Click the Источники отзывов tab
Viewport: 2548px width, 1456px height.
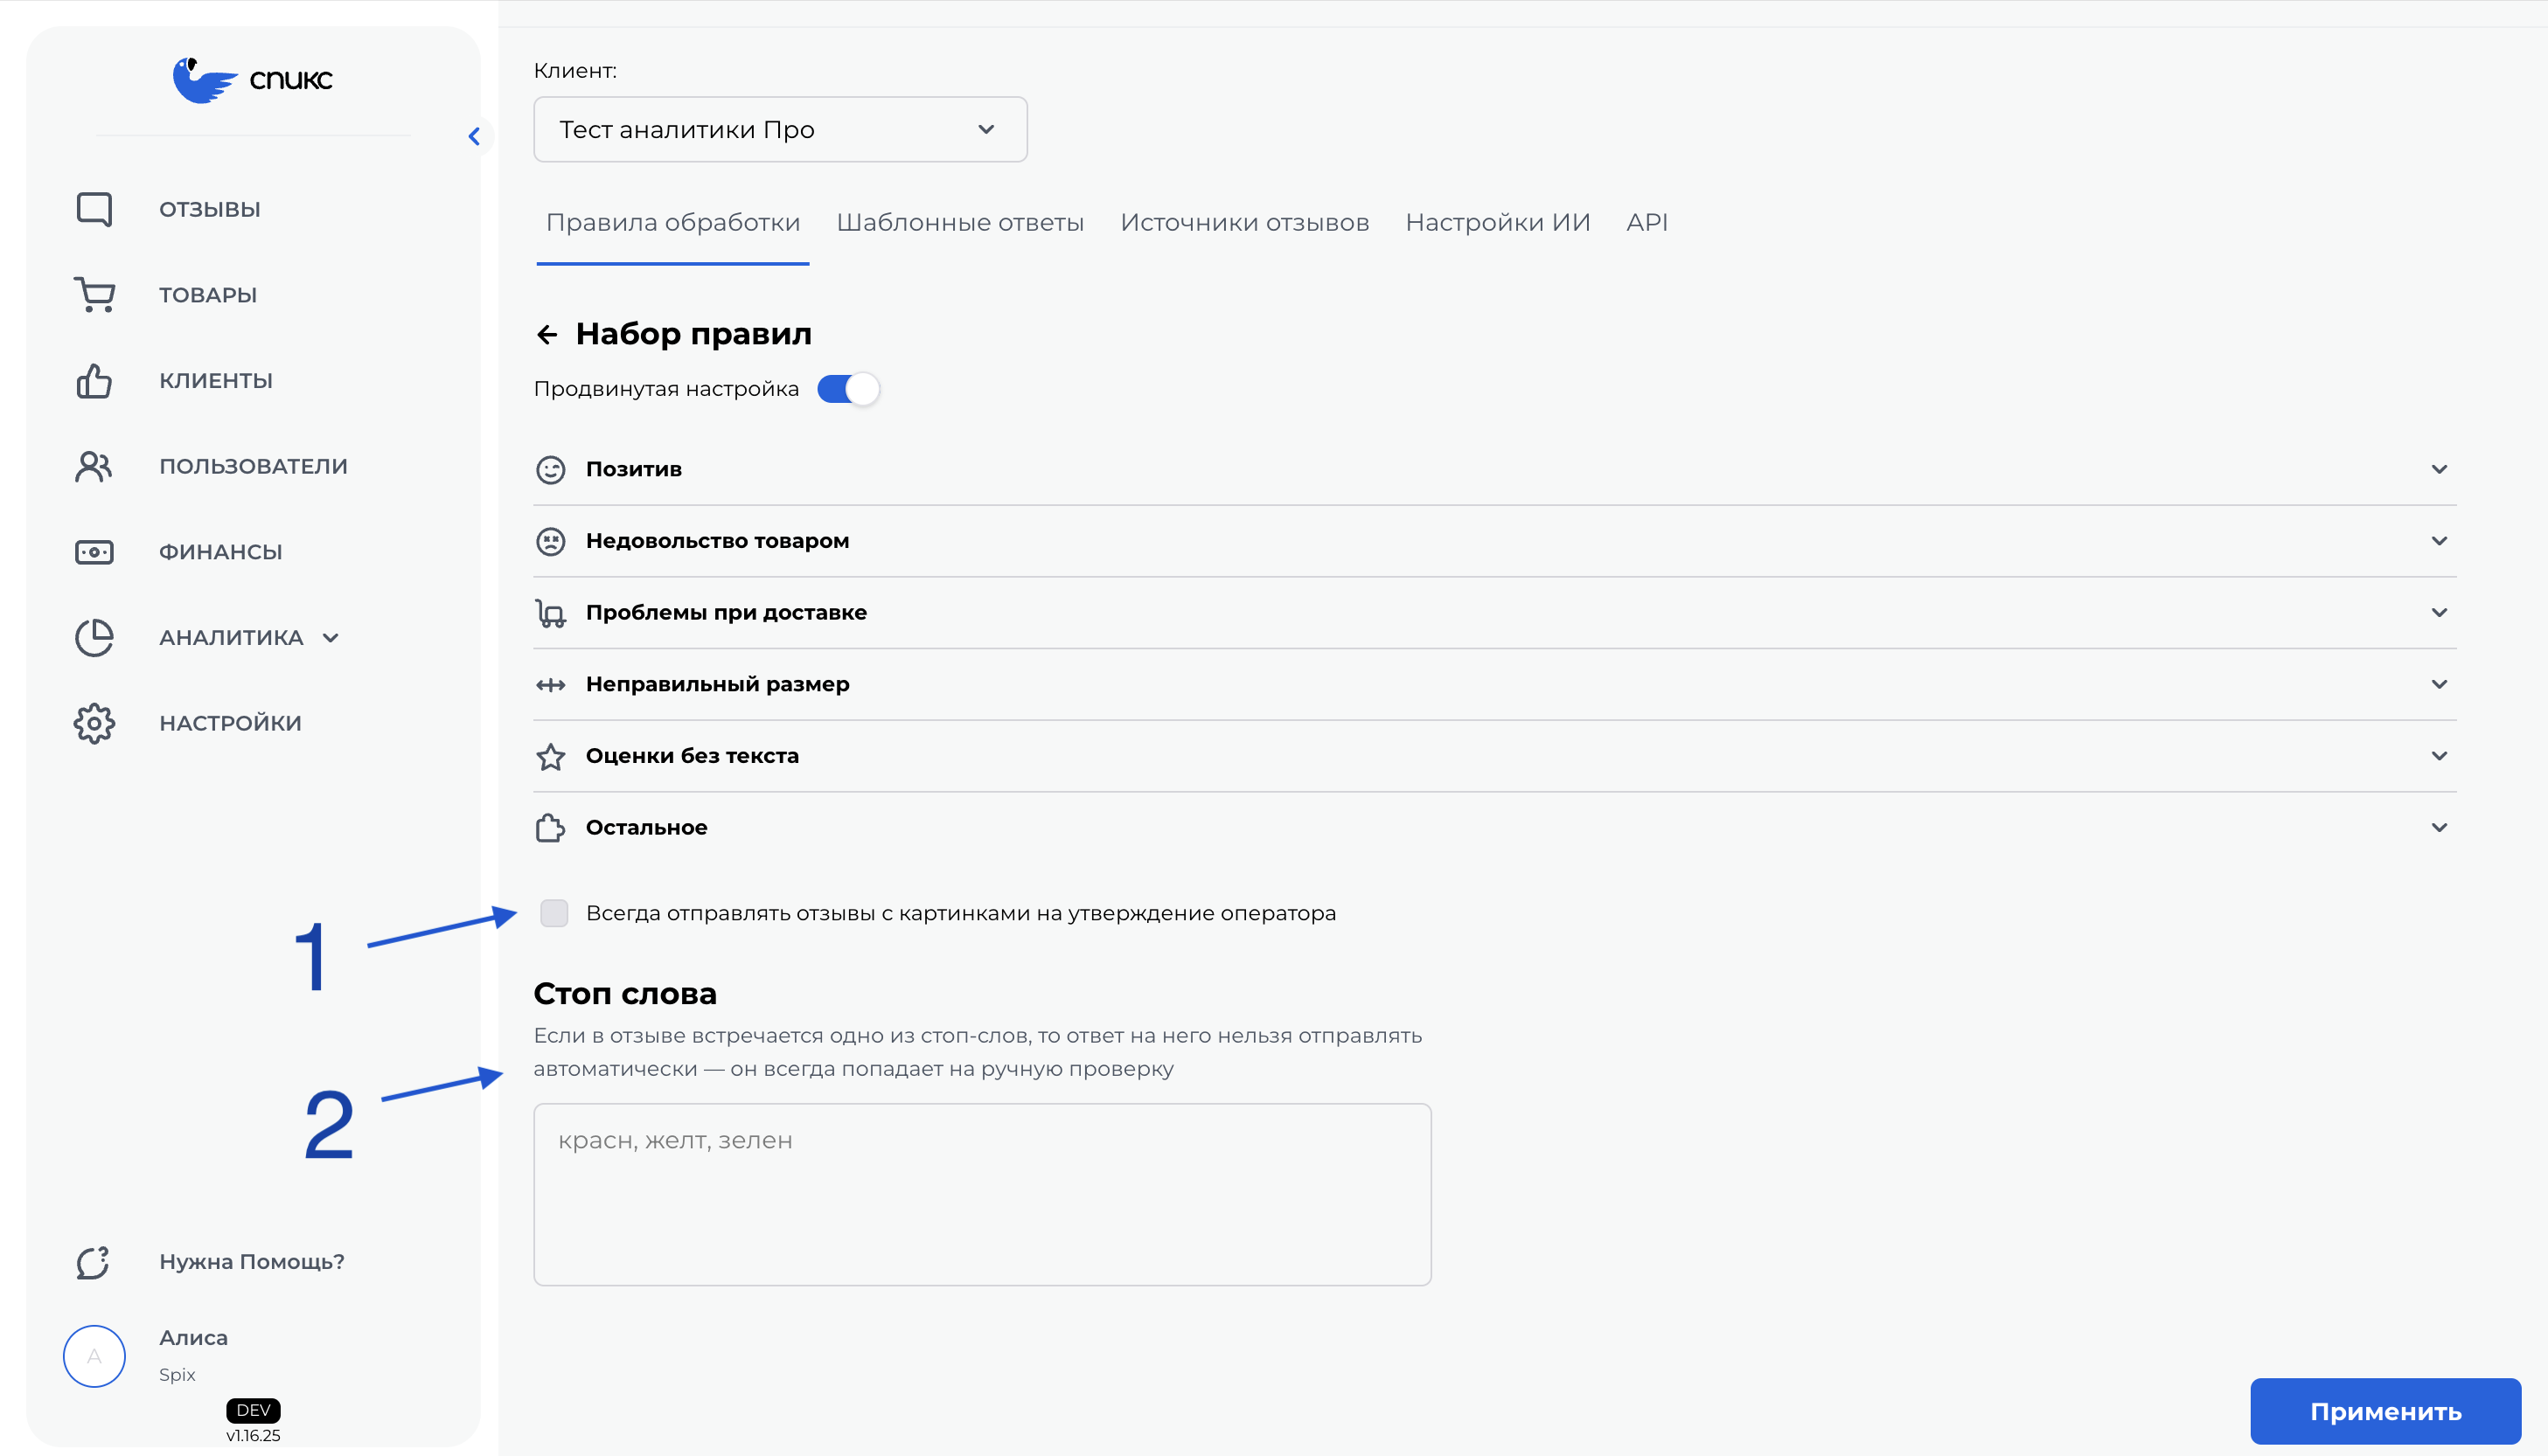coord(1246,222)
